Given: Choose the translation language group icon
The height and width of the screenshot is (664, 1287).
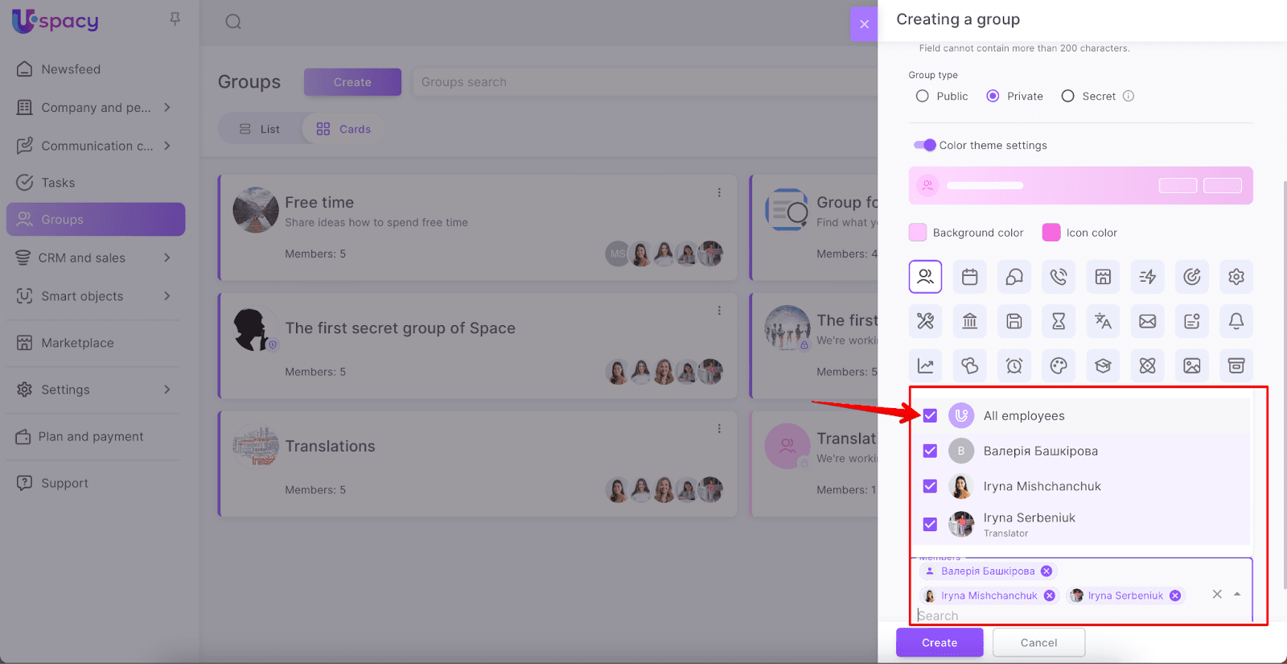Looking at the screenshot, I should point(1103,321).
